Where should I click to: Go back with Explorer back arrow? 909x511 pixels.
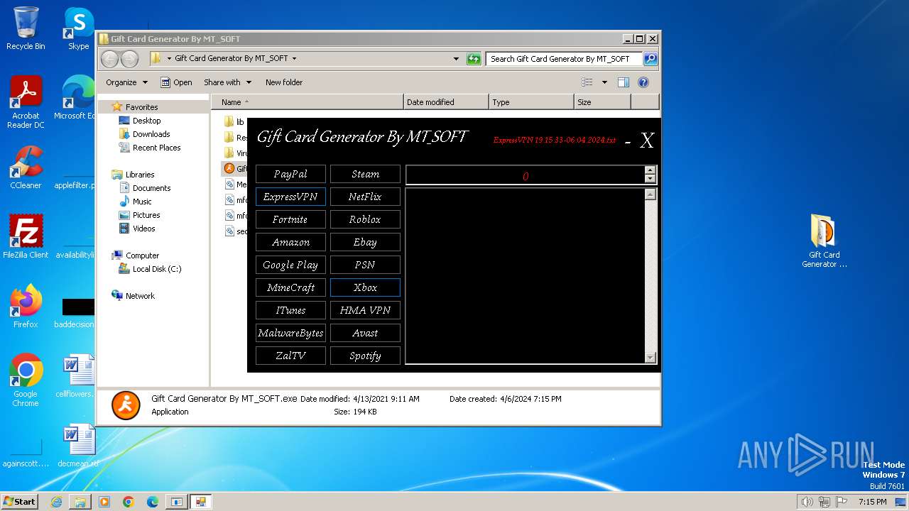tap(110, 59)
